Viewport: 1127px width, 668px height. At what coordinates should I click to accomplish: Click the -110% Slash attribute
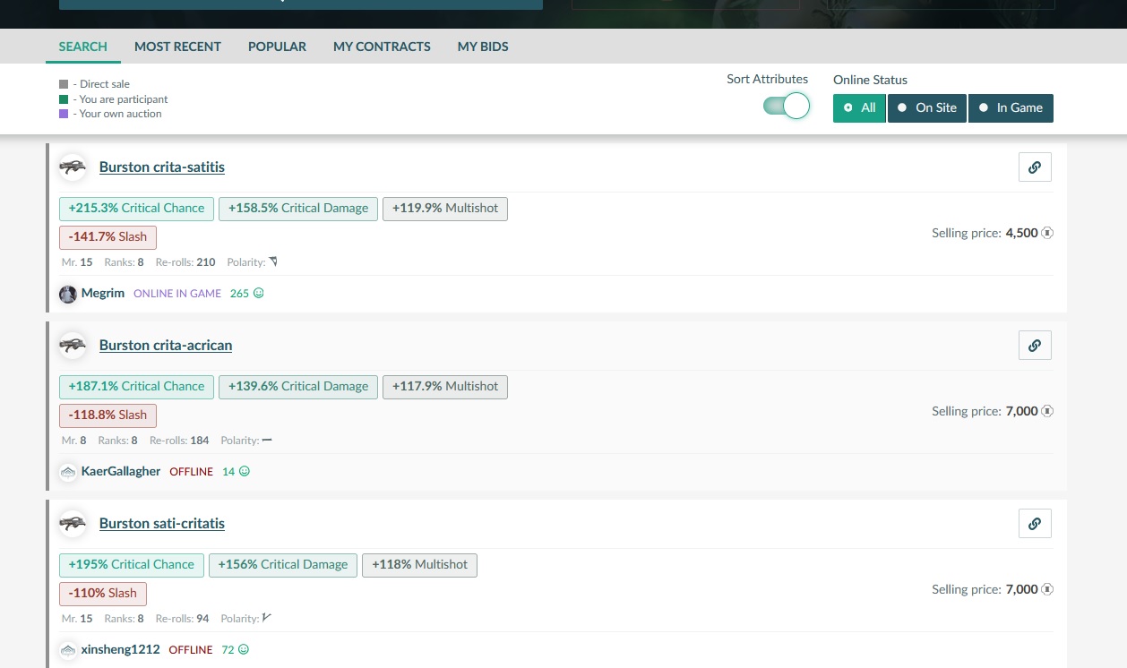click(103, 594)
